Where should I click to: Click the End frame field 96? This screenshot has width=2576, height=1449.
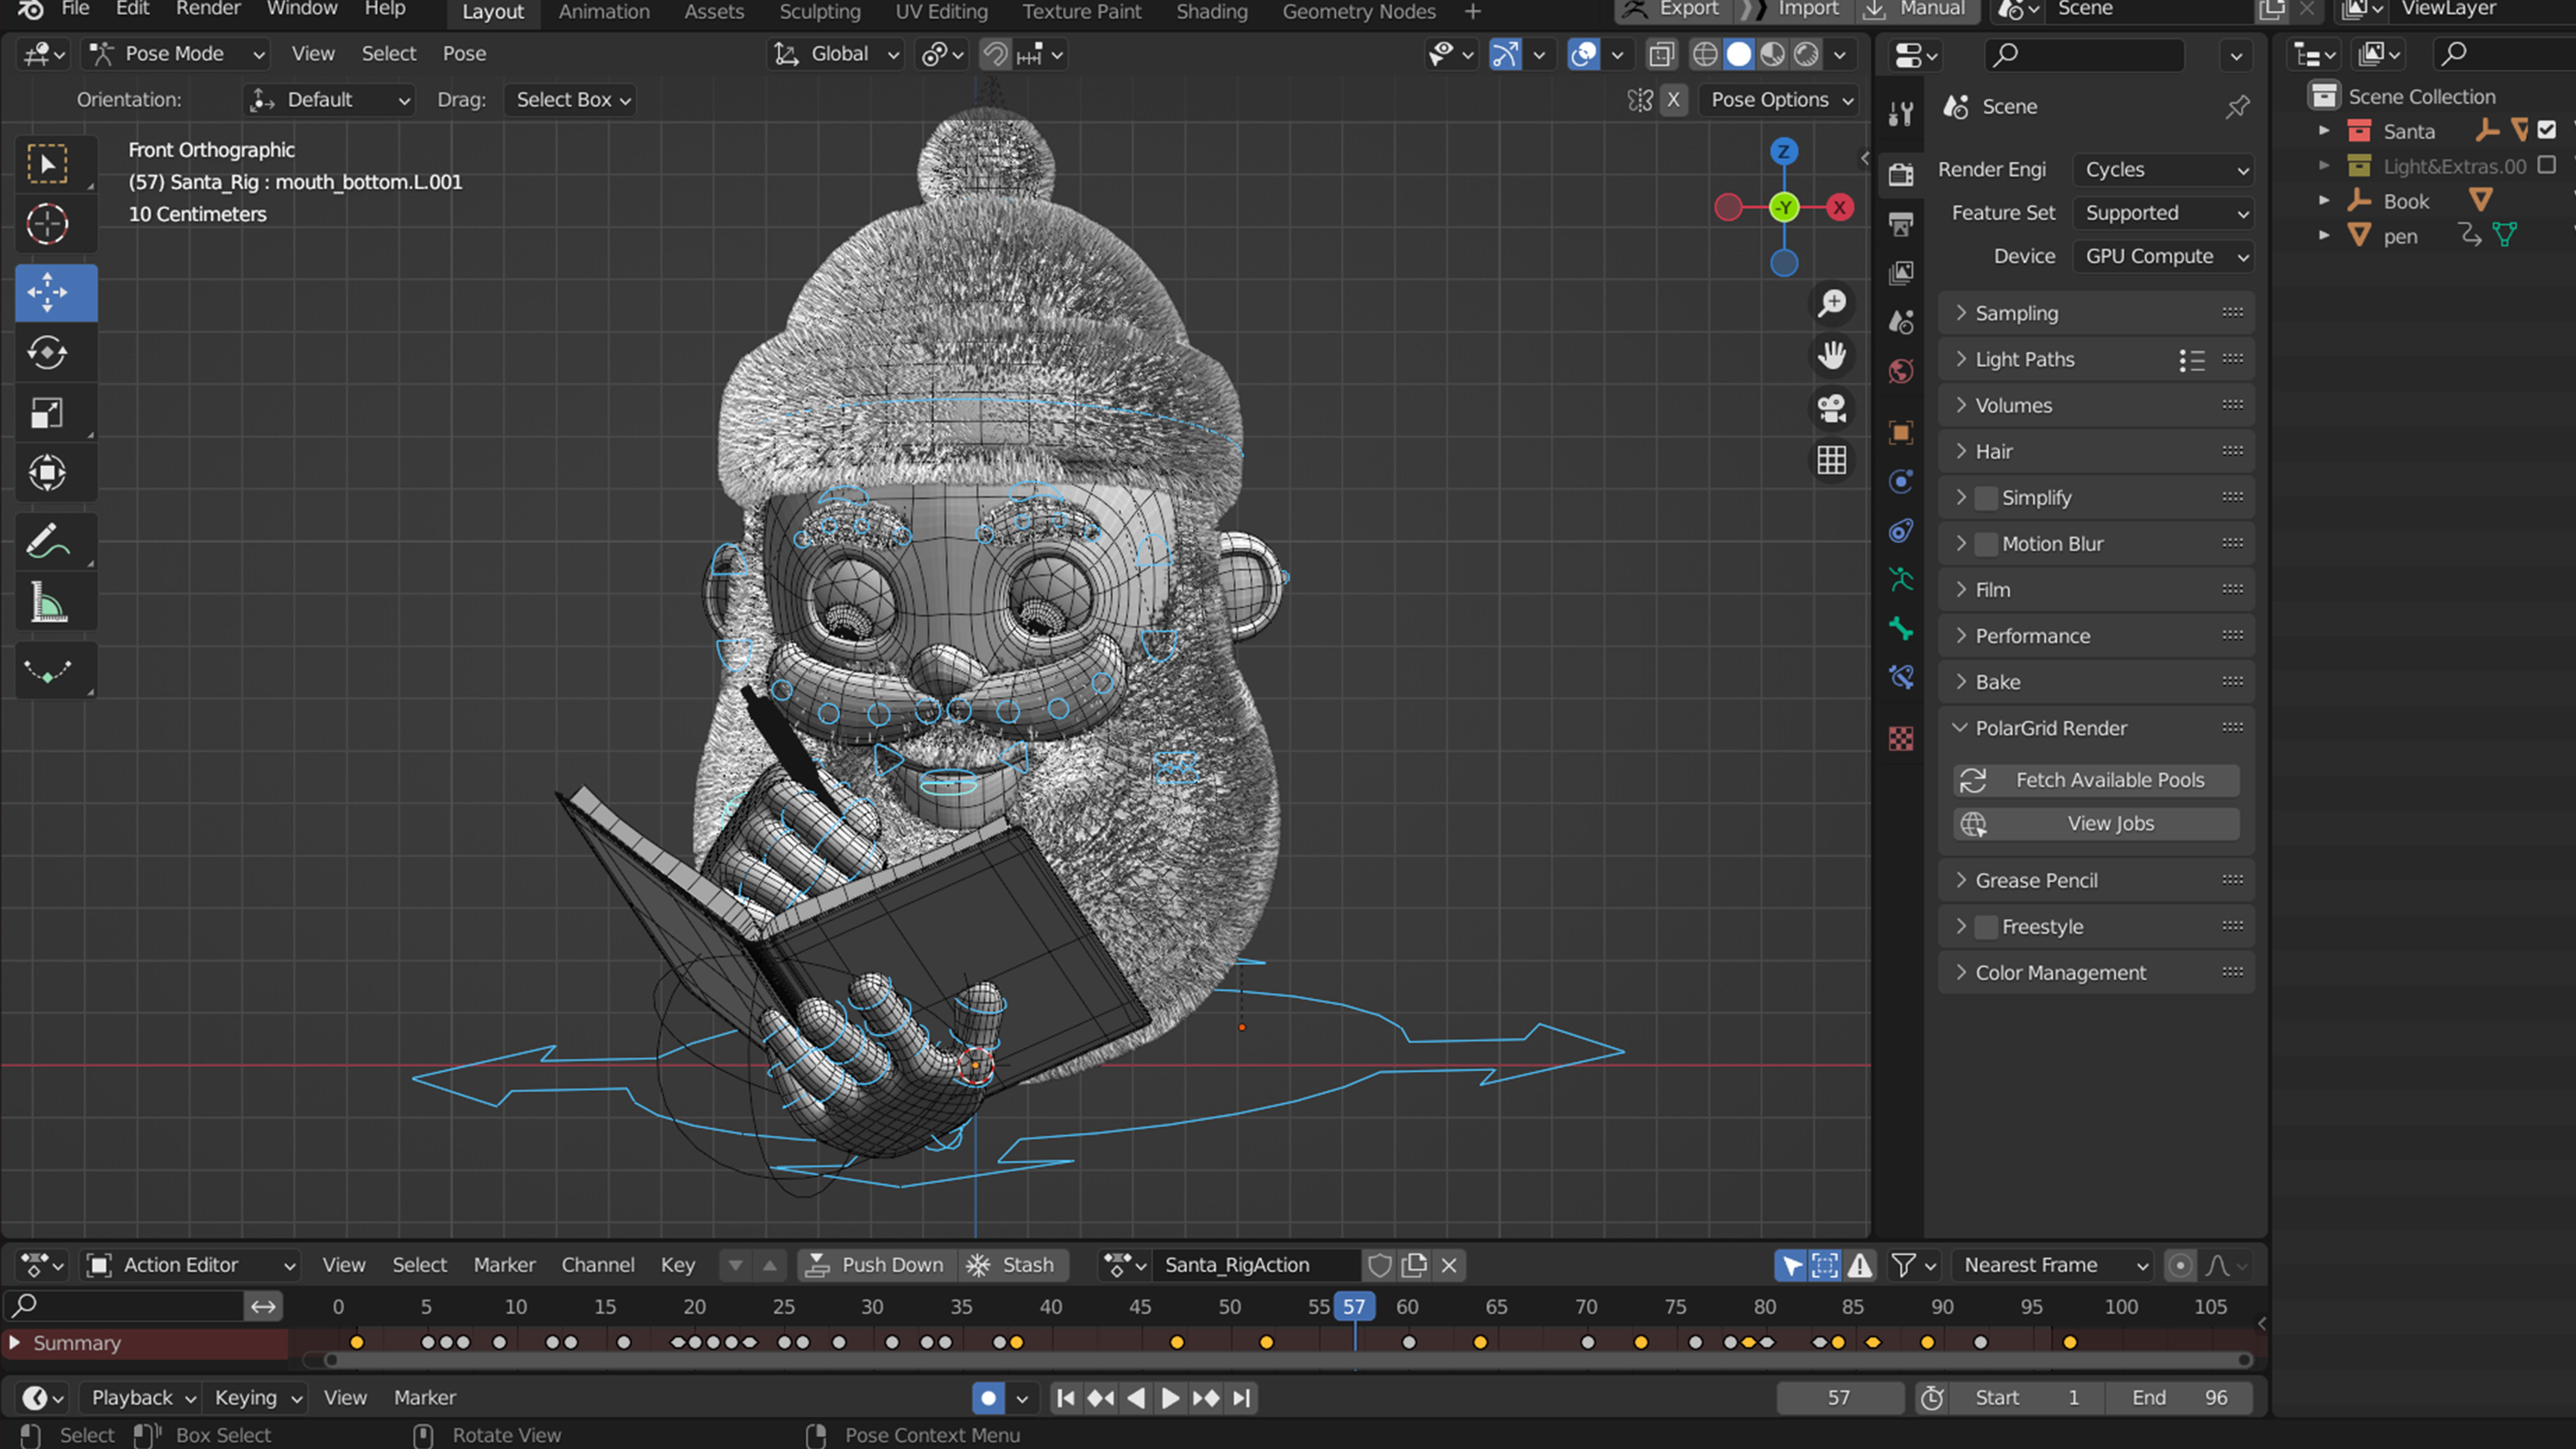pos(2181,1398)
